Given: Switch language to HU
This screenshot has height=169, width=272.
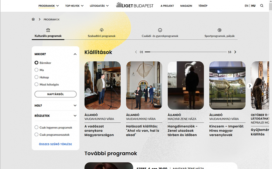Looking at the screenshot, I should 253,6.
